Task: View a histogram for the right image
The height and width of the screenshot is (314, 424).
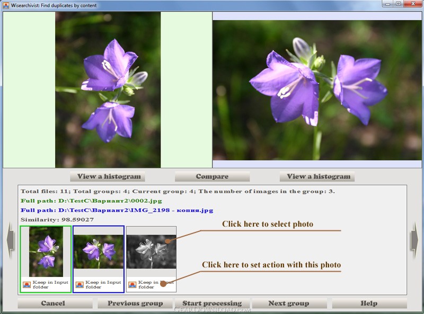Action: coord(317,176)
